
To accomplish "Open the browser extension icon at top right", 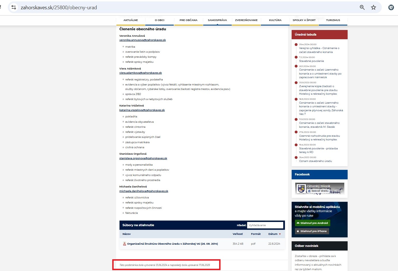I will point(391,8).
